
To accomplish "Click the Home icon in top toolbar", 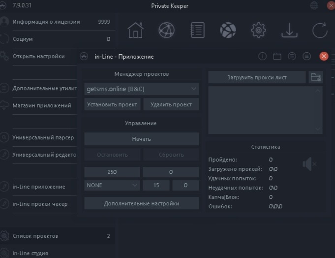I will [x=135, y=30].
